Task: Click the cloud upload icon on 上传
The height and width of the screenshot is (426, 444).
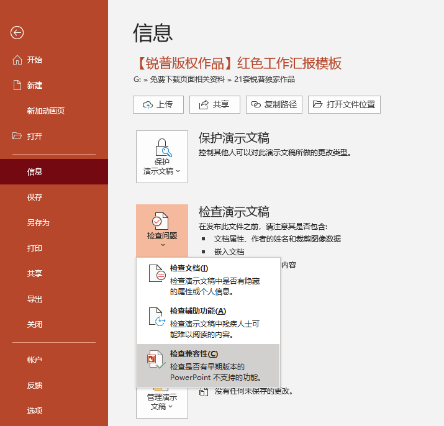Action: (x=148, y=105)
